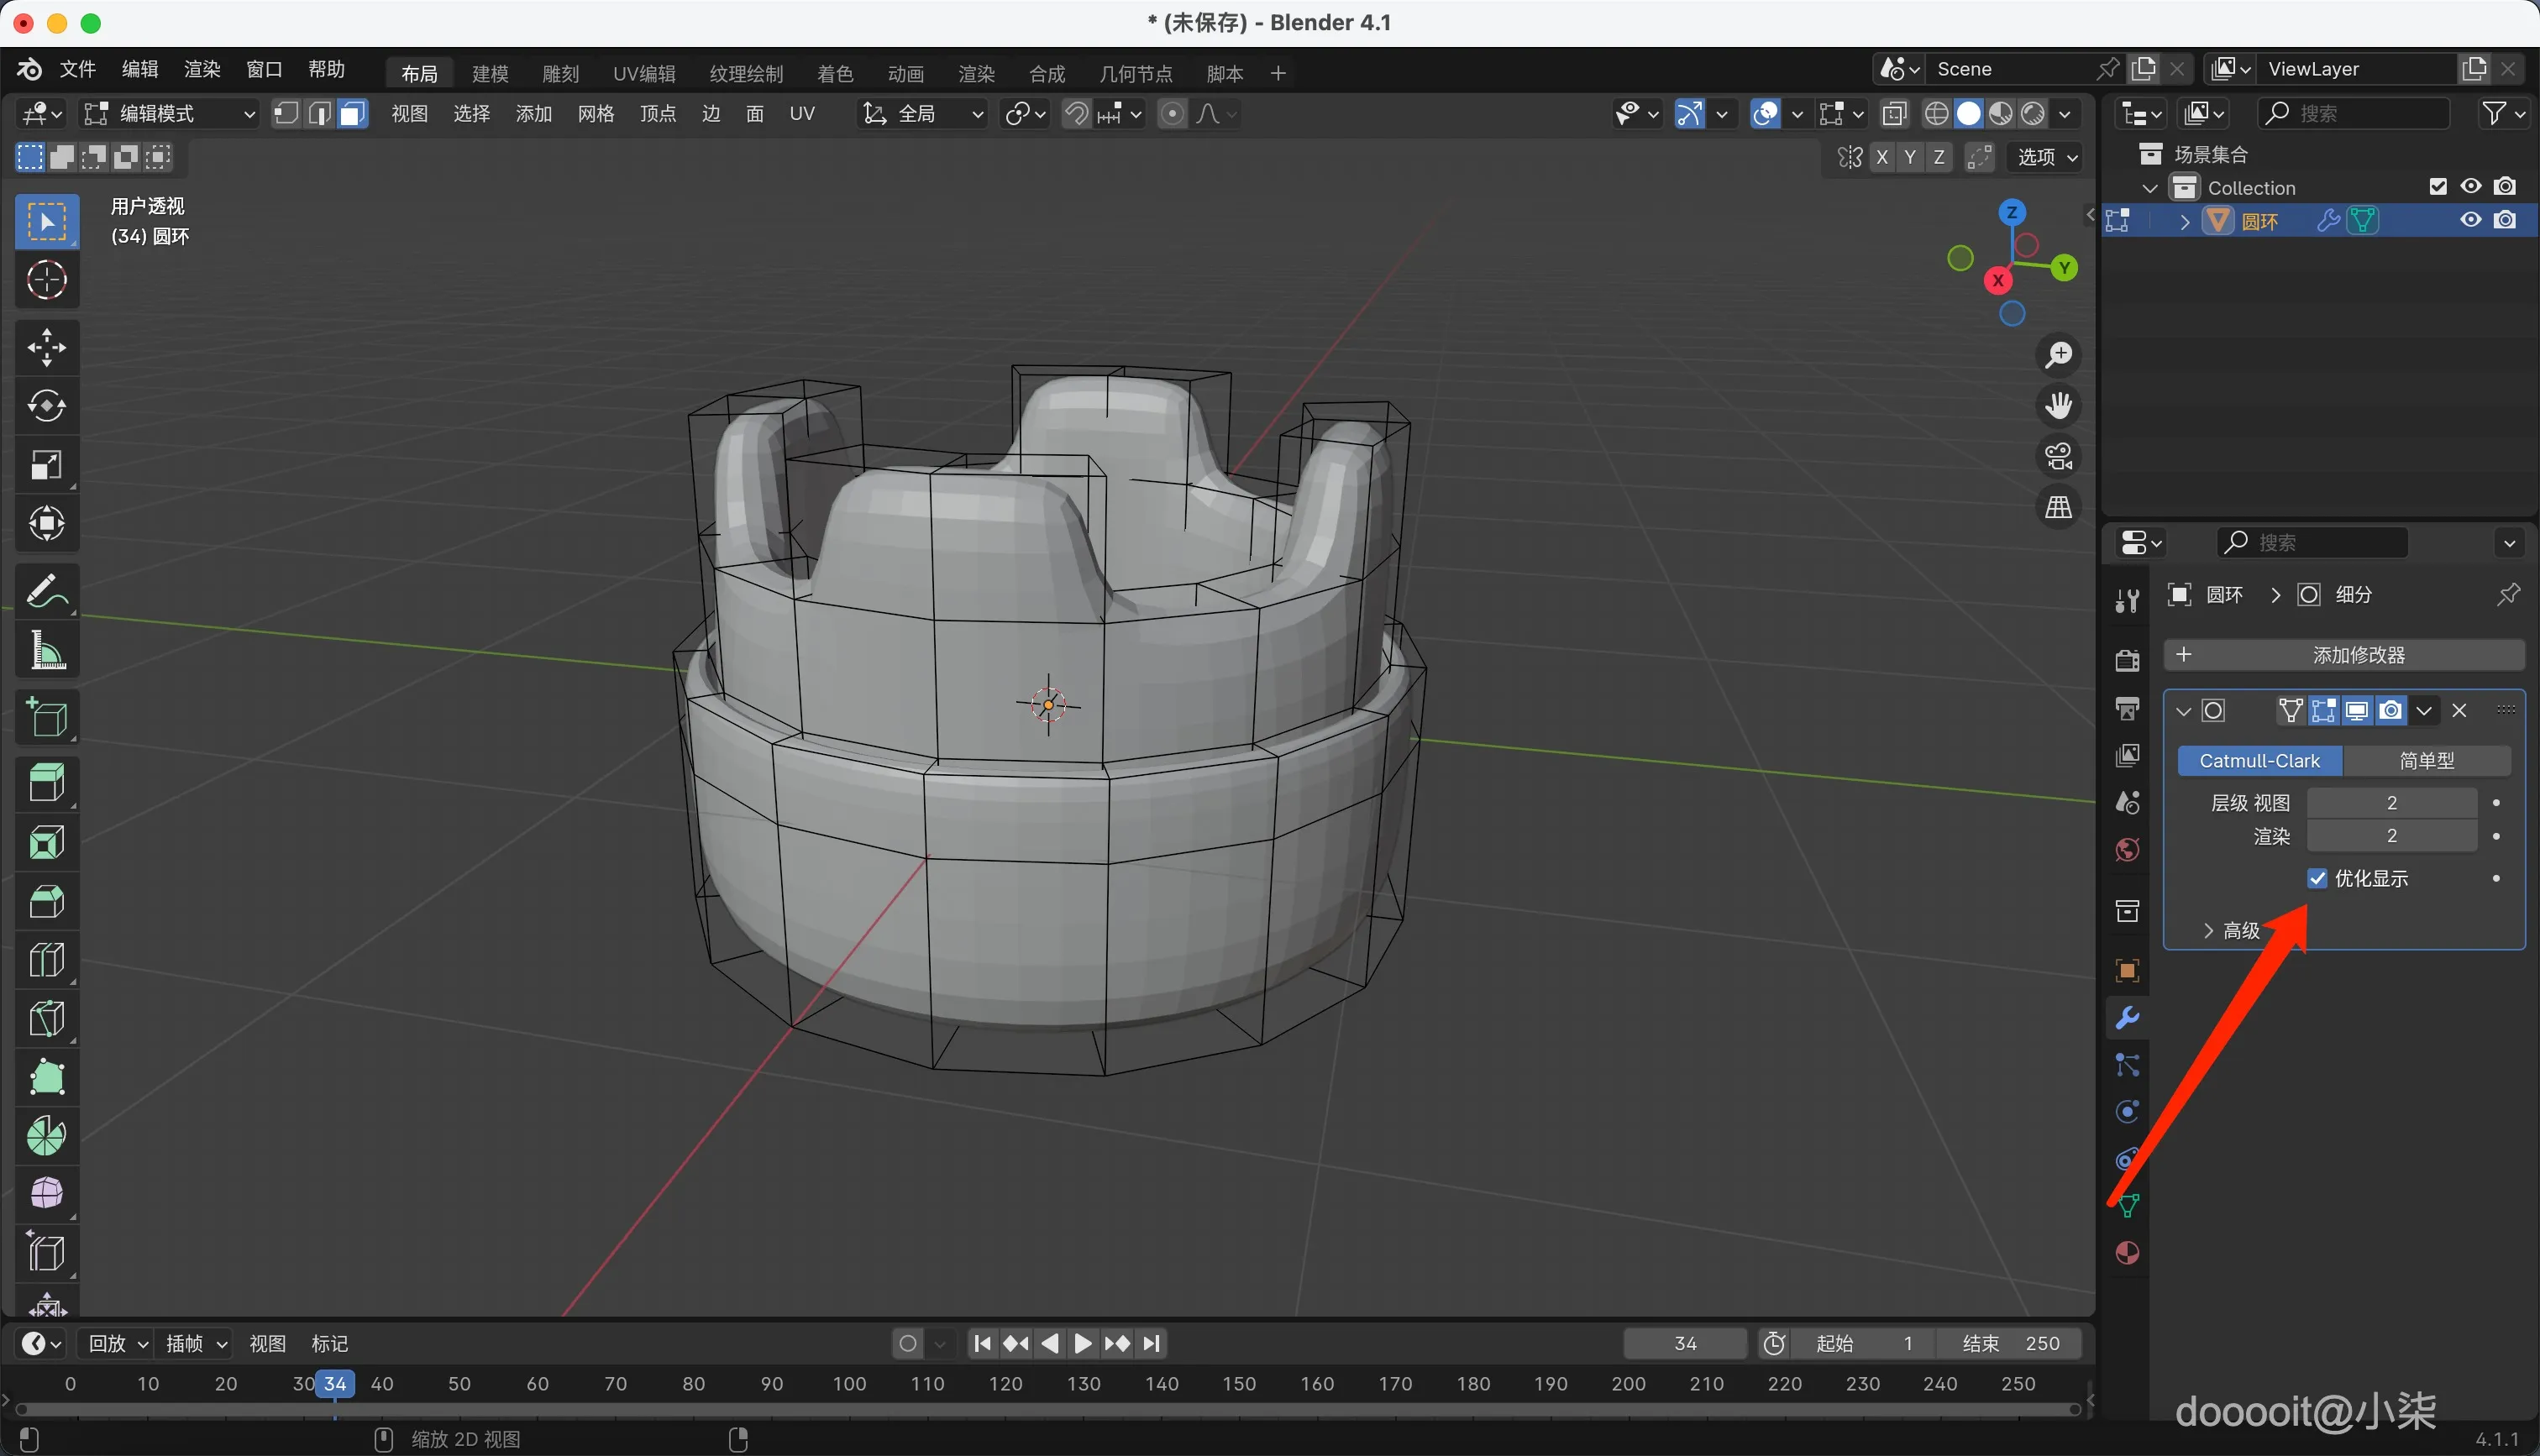Uncheck 优化显示 checkbox
This screenshot has width=2540, height=1456.
tap(2317, 878)
